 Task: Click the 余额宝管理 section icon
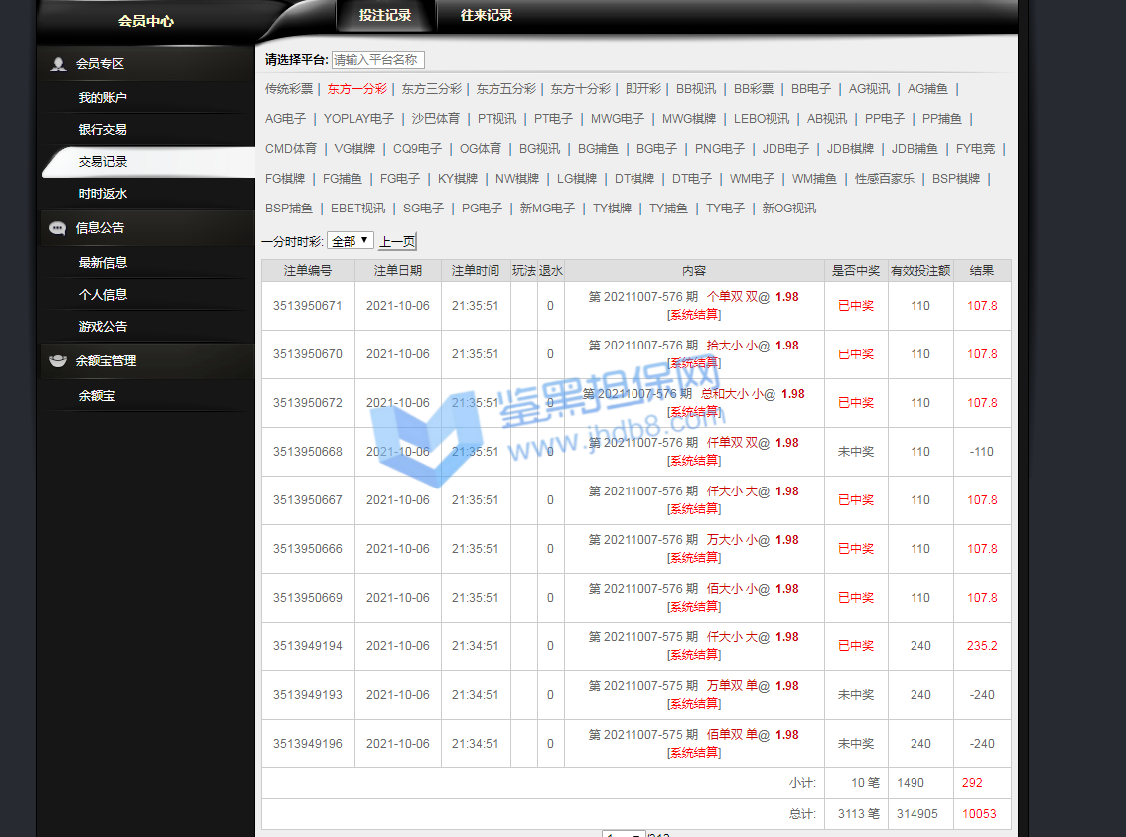tap(58, 361)
